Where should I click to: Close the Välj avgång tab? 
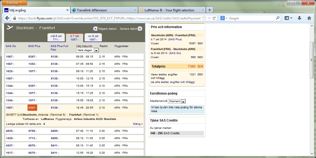click(67, 10)
